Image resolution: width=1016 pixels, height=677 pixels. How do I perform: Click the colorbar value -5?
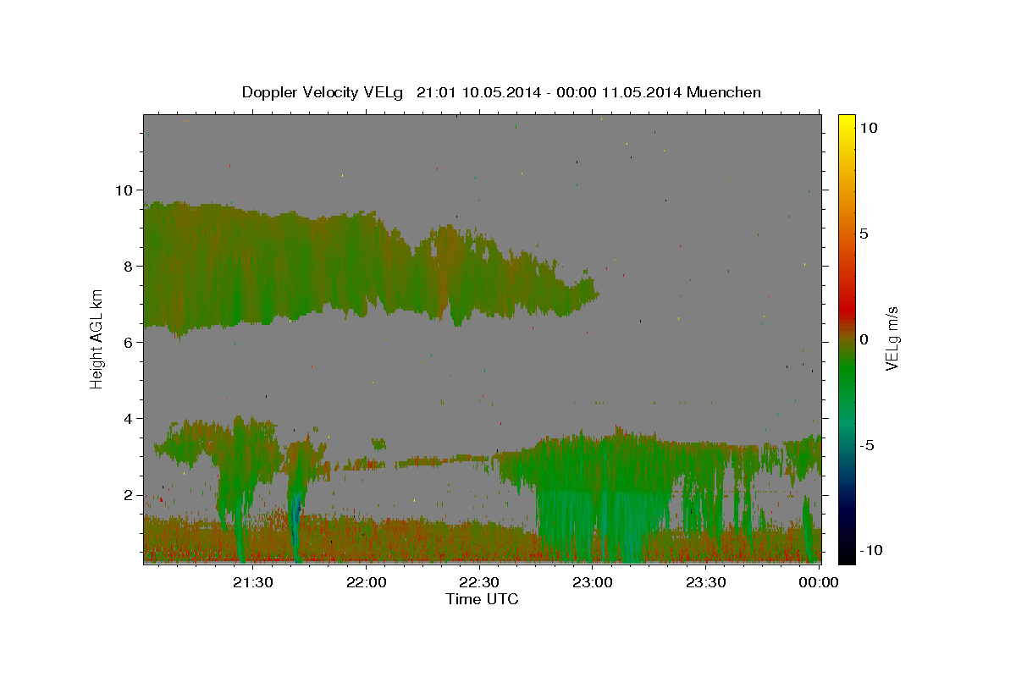866,445
